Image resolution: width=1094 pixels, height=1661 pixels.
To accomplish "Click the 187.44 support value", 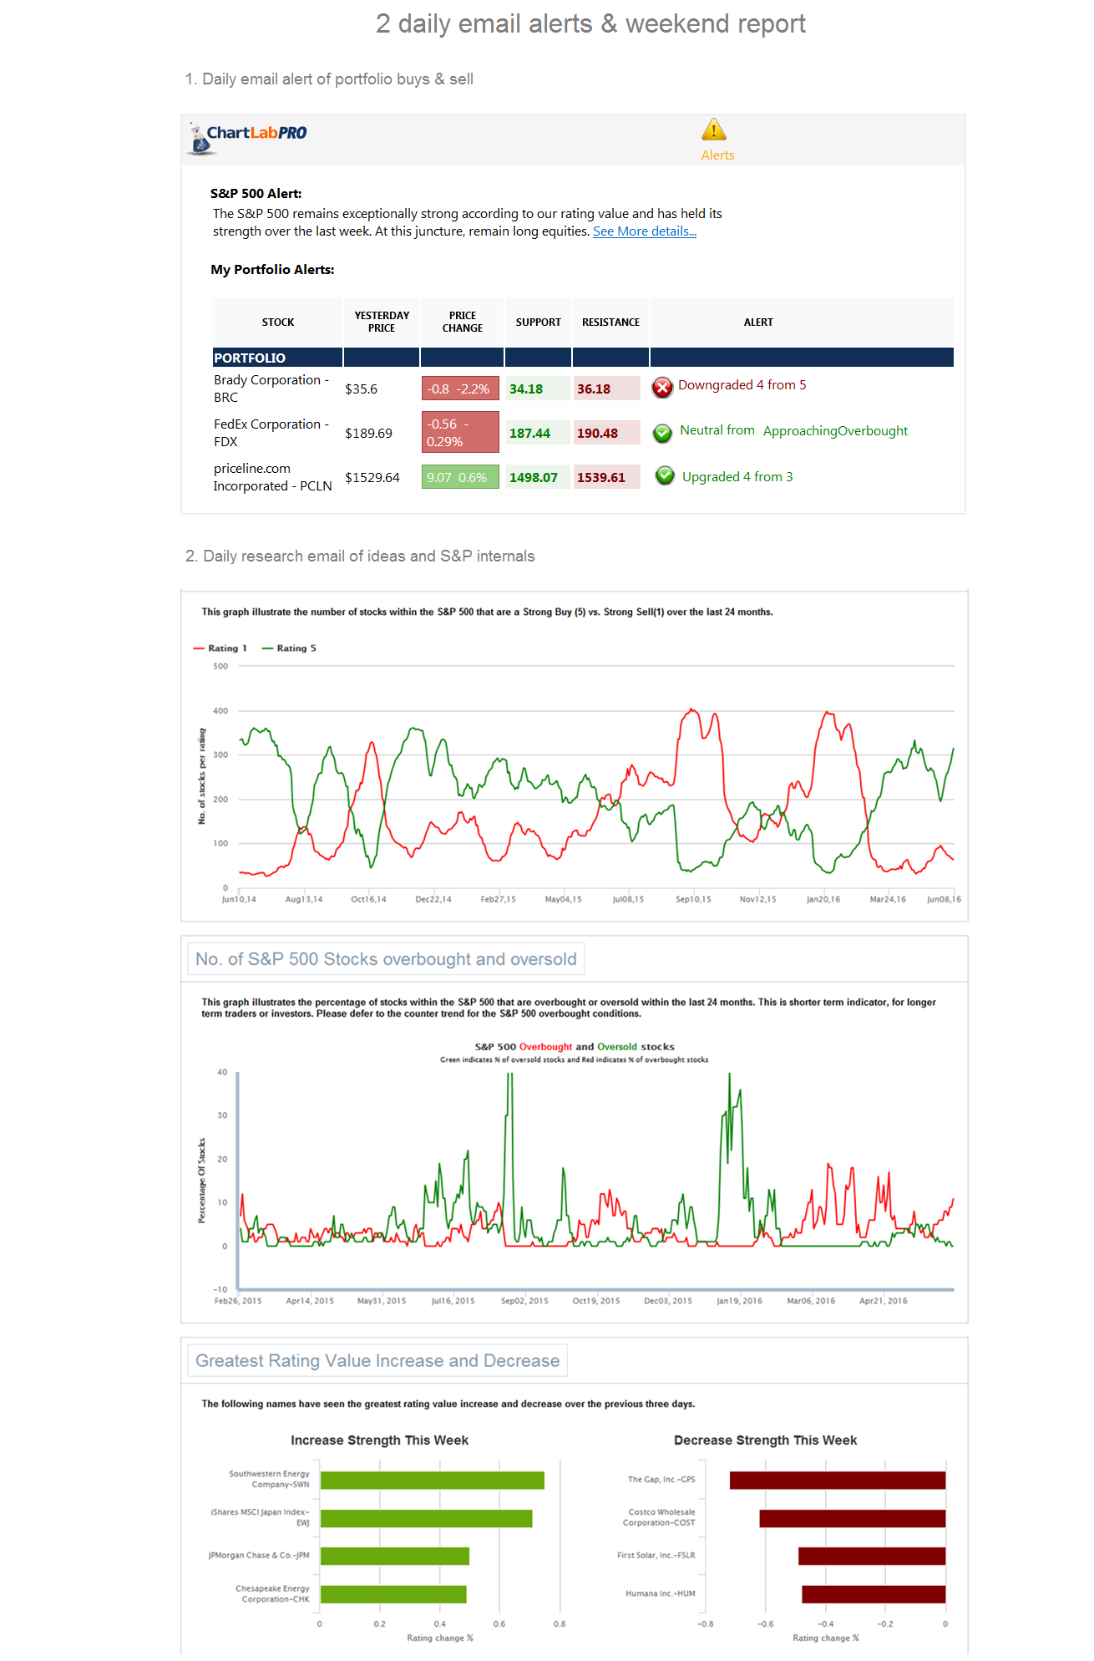I will tap(530, 434).
